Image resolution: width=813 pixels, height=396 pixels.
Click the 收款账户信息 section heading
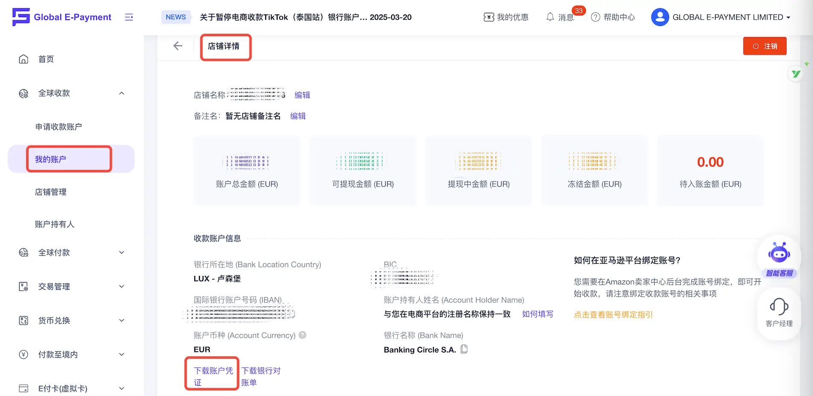(x=217, y=239)
